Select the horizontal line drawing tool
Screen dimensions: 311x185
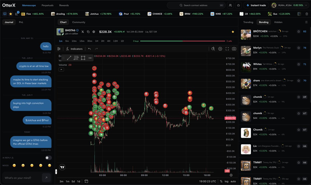[90, 58]
